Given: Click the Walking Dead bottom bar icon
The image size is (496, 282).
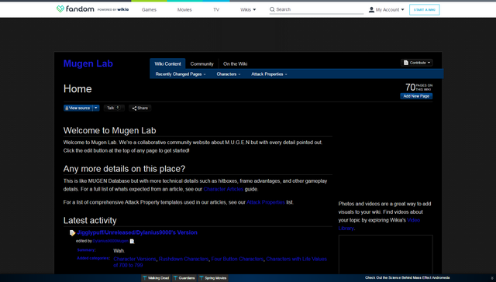Looking at the screenshot, I should (x=145, y=278).
